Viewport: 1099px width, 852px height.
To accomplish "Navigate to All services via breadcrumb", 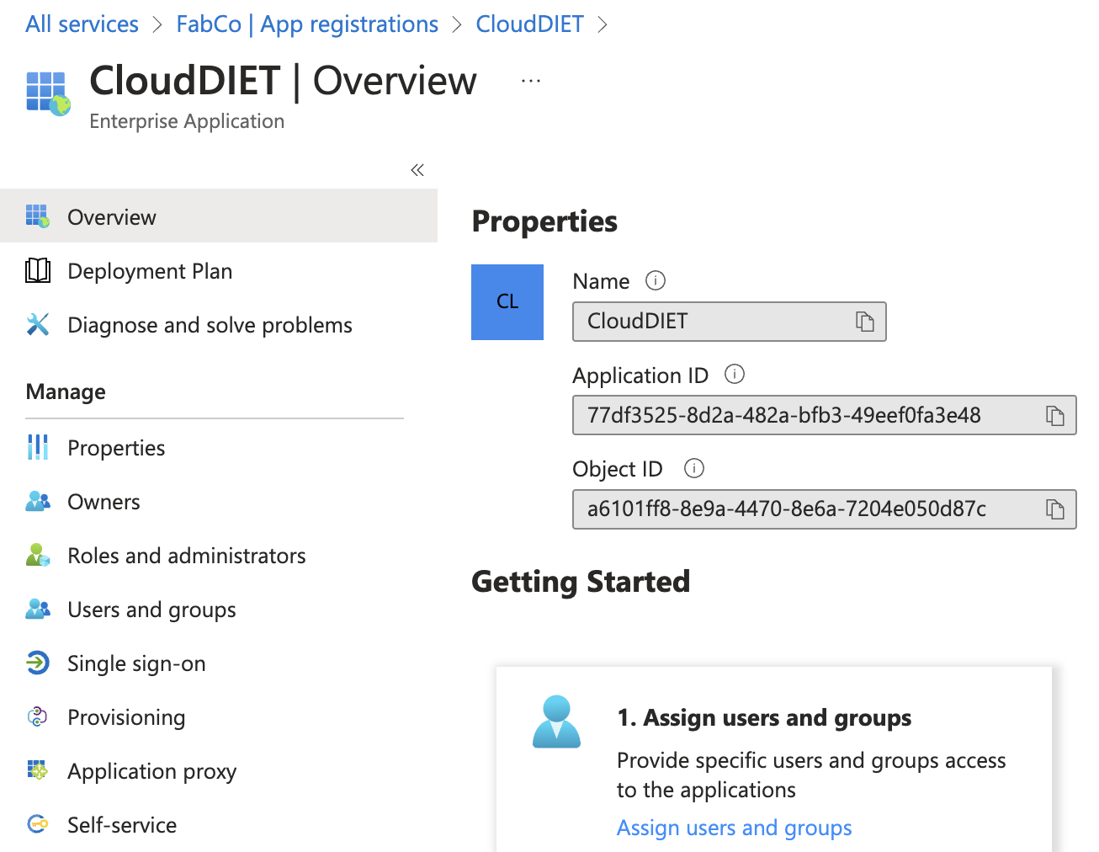I will (81, 24).
